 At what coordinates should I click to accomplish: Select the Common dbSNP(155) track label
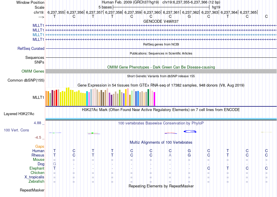[x=26, y=80]
